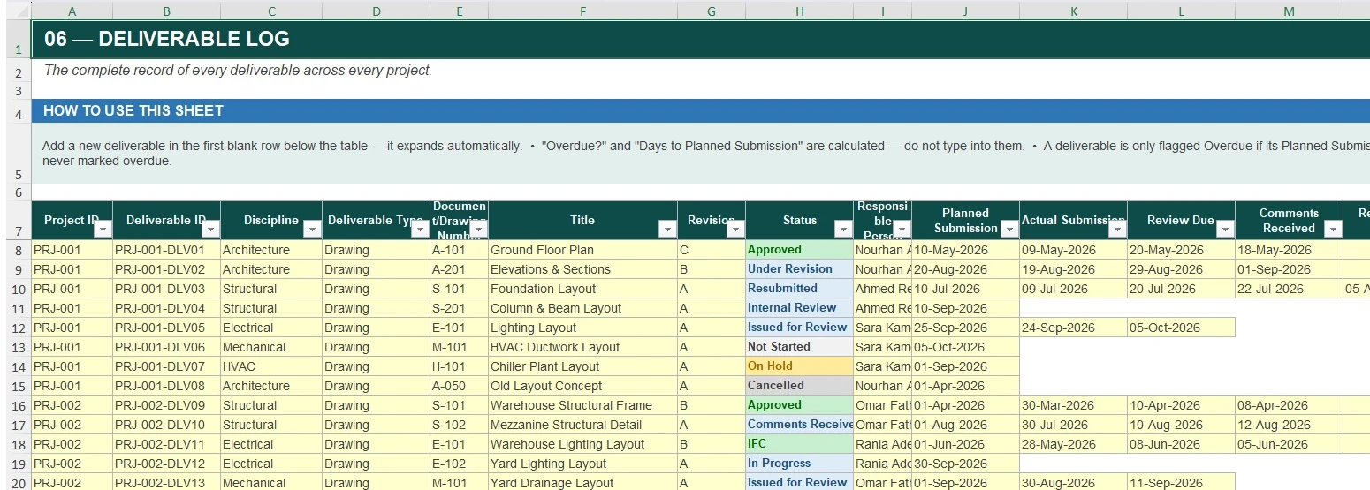This screenshot has height=490, width=1370.
Task: Select the 'HVAC Ductwork Layout' cell
Action: point(582,347)
